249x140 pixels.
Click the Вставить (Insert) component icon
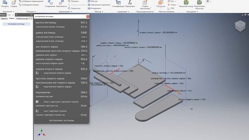[x=5, y=3]
